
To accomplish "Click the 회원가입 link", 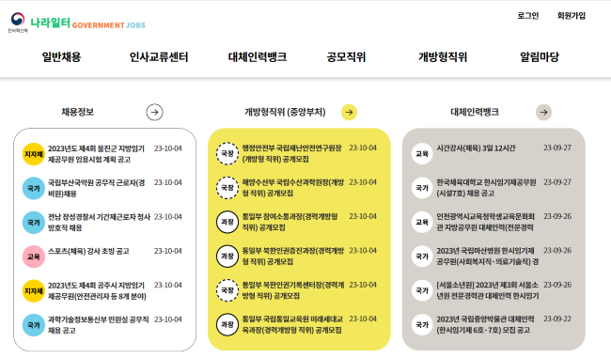I will [572, 16].
